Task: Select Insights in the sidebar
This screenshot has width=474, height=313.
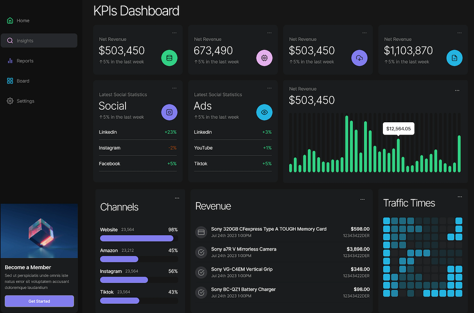Action: [x=26, y=40]
